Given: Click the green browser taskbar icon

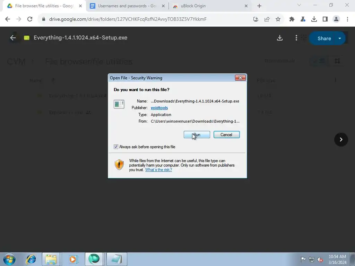Looking at the screenshot, I should point(94,259).
